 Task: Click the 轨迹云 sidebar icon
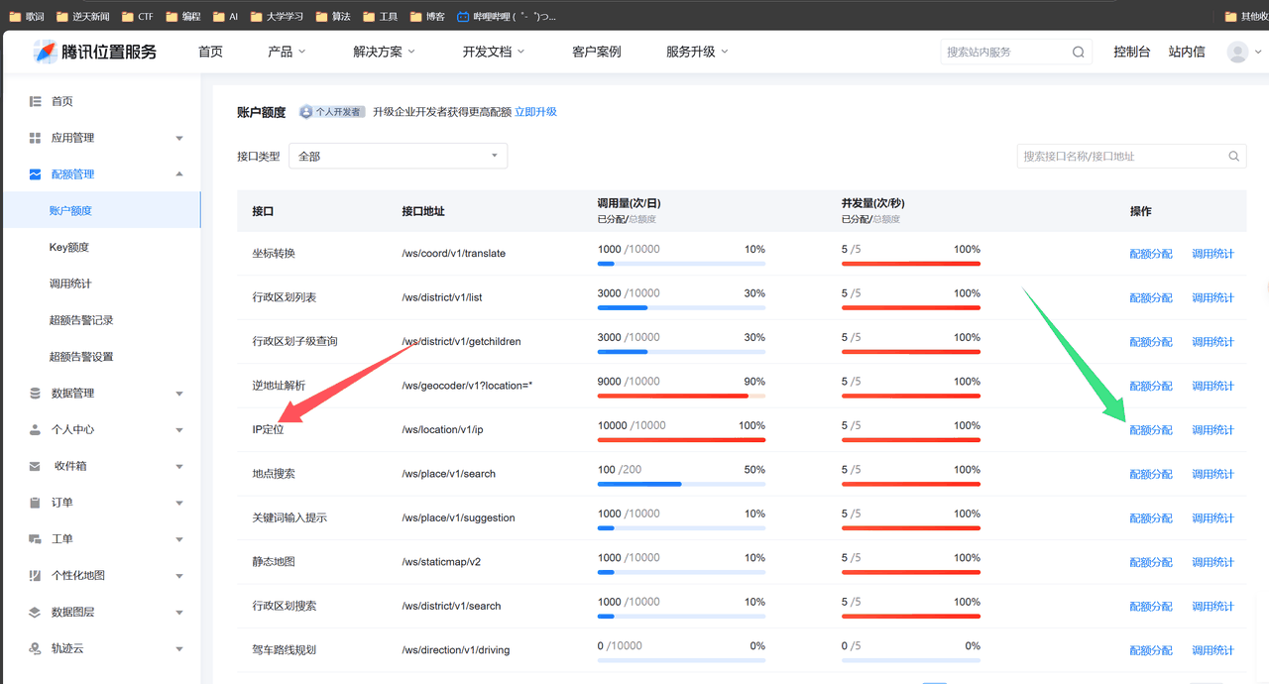click(x=35, y=649)
